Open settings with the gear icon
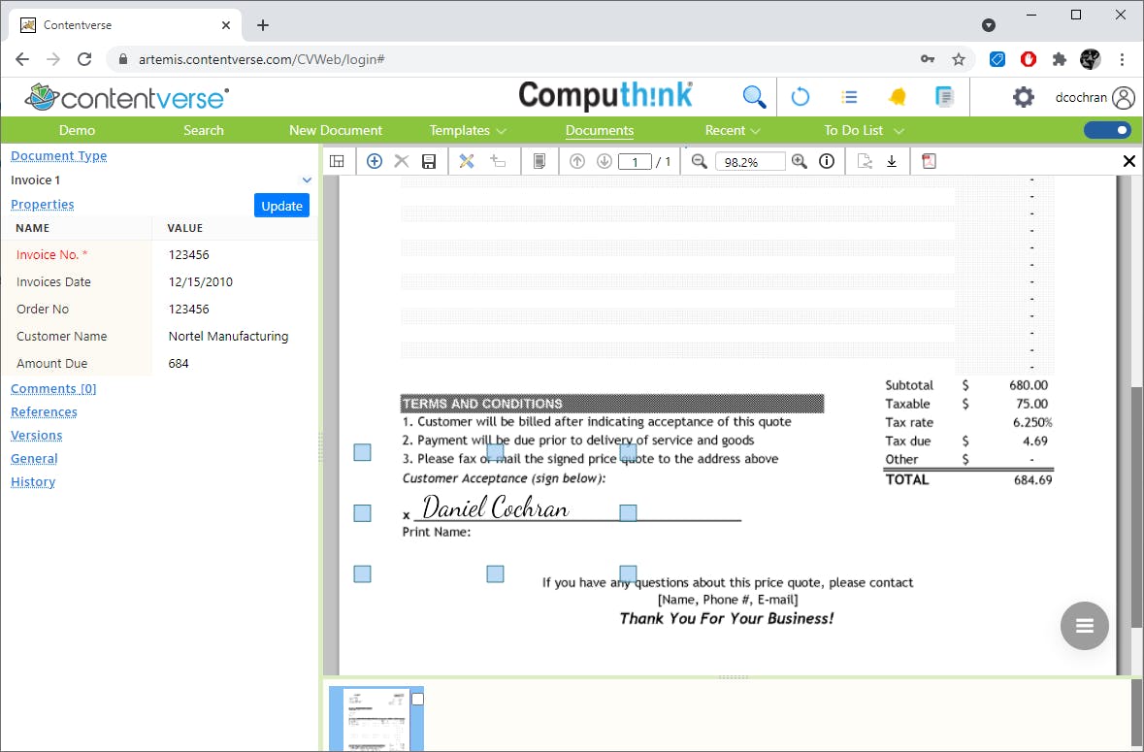The height and width of the screenshot is (752, 1144). [1024, 97]
